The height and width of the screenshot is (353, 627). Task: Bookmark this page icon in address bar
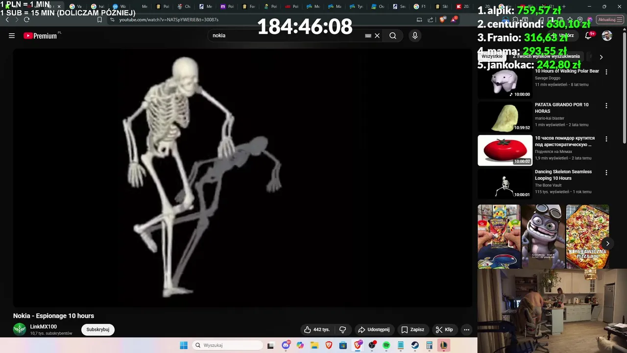click(x=99, y=20)
